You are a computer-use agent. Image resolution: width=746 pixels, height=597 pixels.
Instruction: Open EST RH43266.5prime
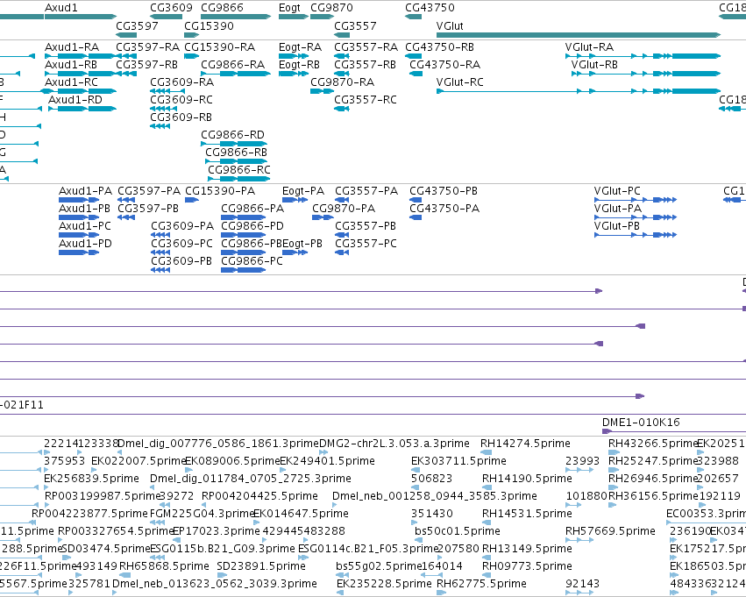[653, 444]
